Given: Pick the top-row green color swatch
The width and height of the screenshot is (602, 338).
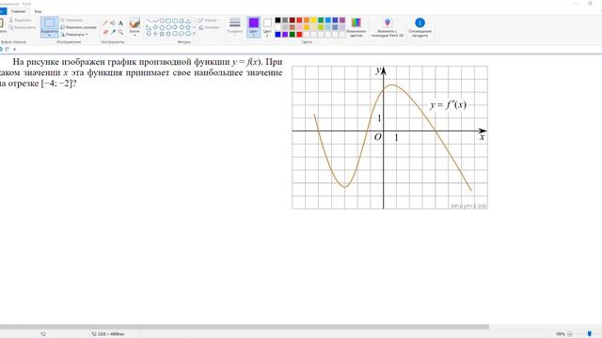Looking at the screenshot, I should point(321,20).
